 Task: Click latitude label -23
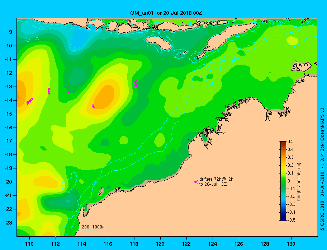point(8,223)
